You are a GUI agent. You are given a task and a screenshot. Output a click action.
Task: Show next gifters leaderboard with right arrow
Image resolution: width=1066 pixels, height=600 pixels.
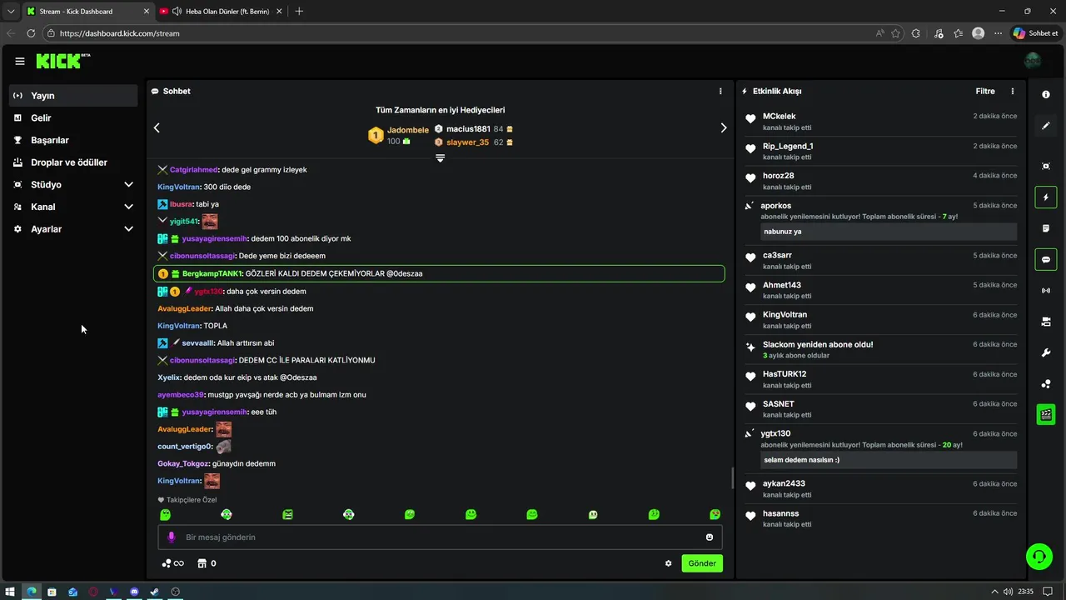click(x=724, y=127)
